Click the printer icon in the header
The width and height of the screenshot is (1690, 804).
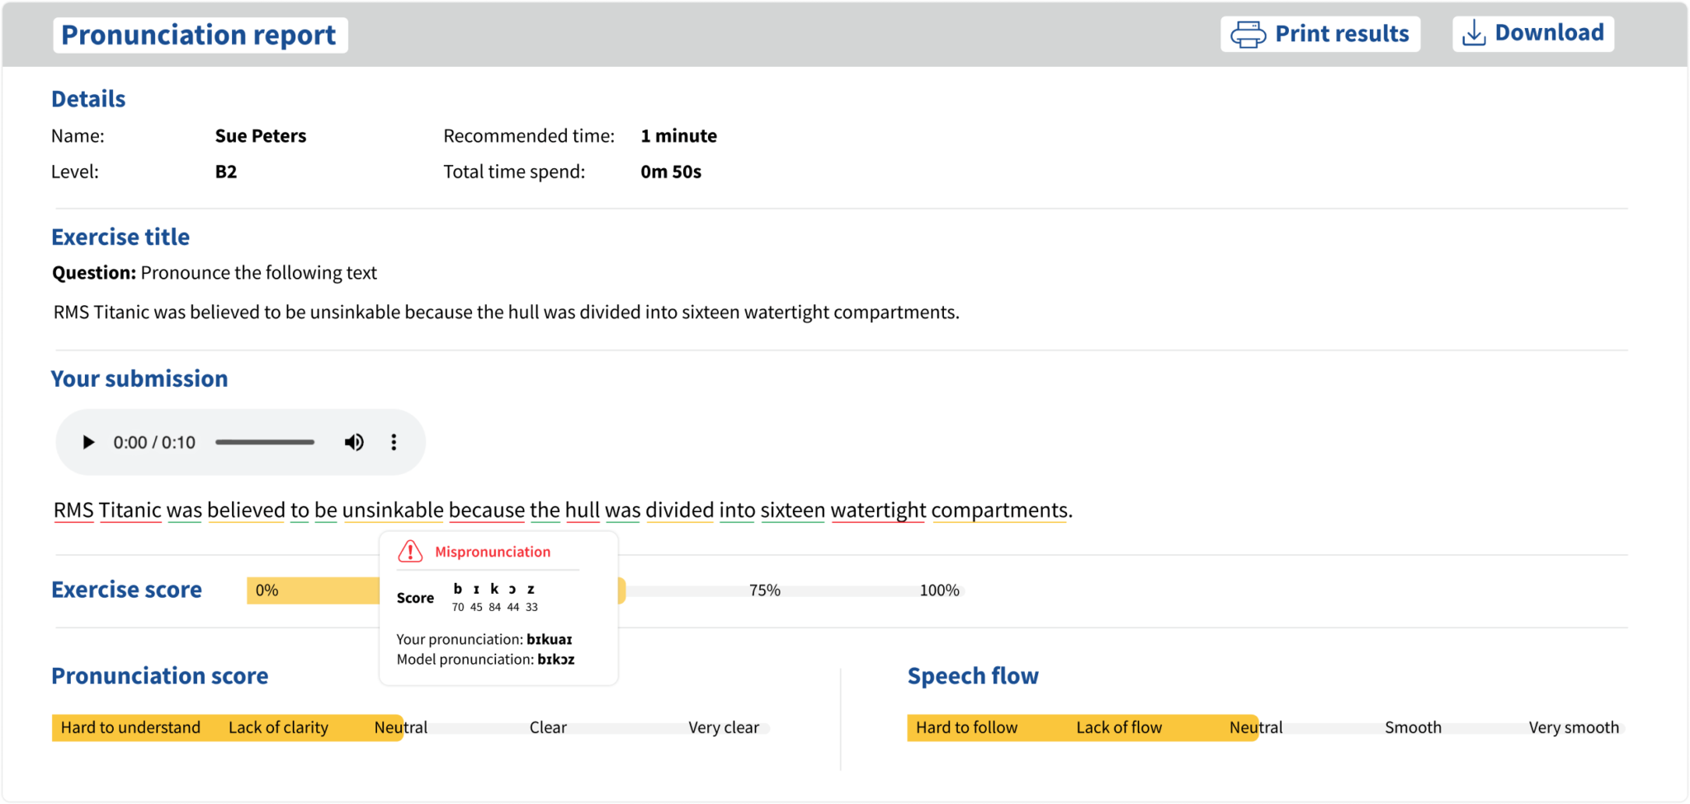click(x=1248, y=35)
